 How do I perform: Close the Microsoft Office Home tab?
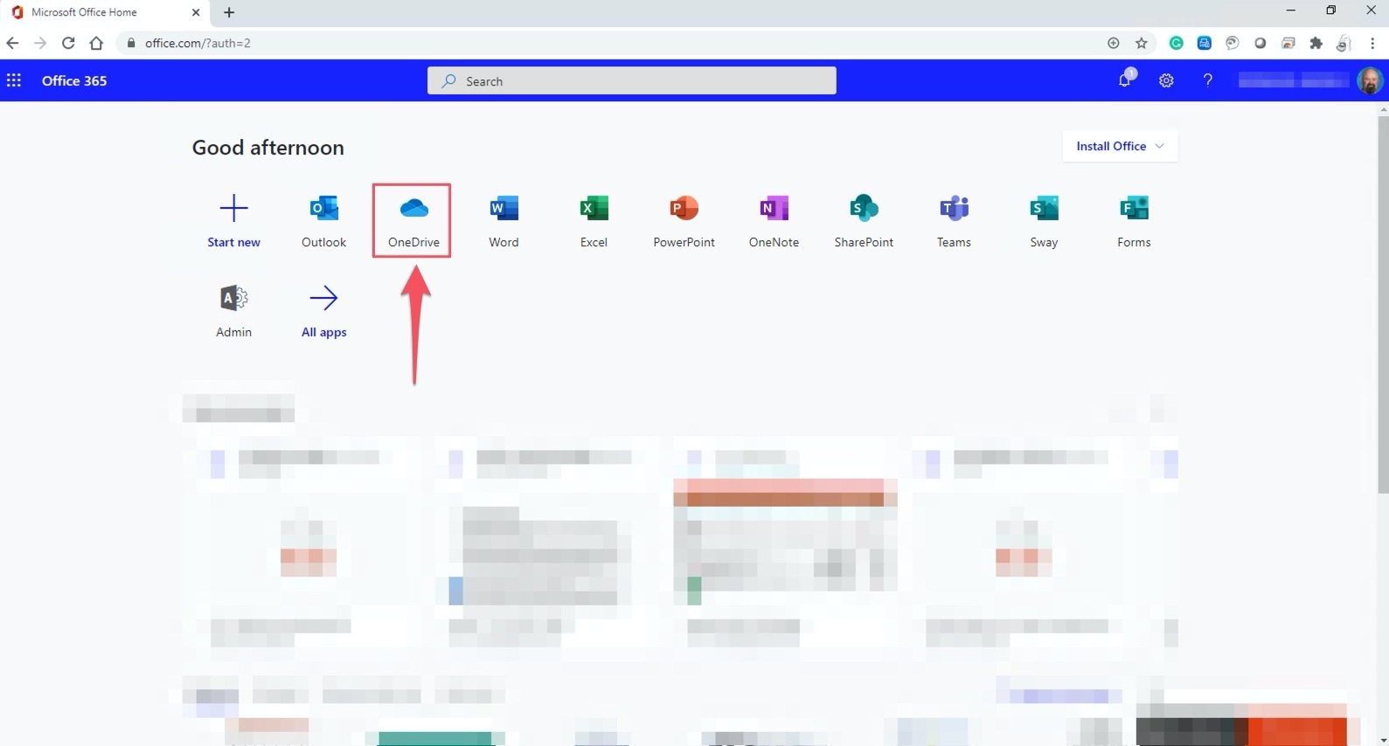(196, 12)
